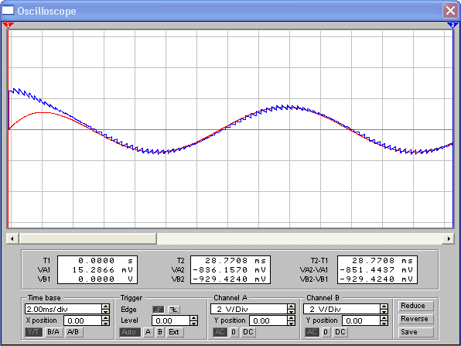Increase Time base scale with up arrow
This screenshot has width=461, height=346.
tap(105, 307)
